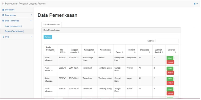This screenshot has height=100, width=201.
Task: Sort by Arsip Penyakit ascending arrow
Action: click(55, 52)
